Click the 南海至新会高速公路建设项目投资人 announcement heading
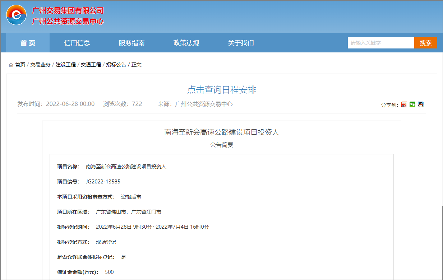 [x=221, y=132]
